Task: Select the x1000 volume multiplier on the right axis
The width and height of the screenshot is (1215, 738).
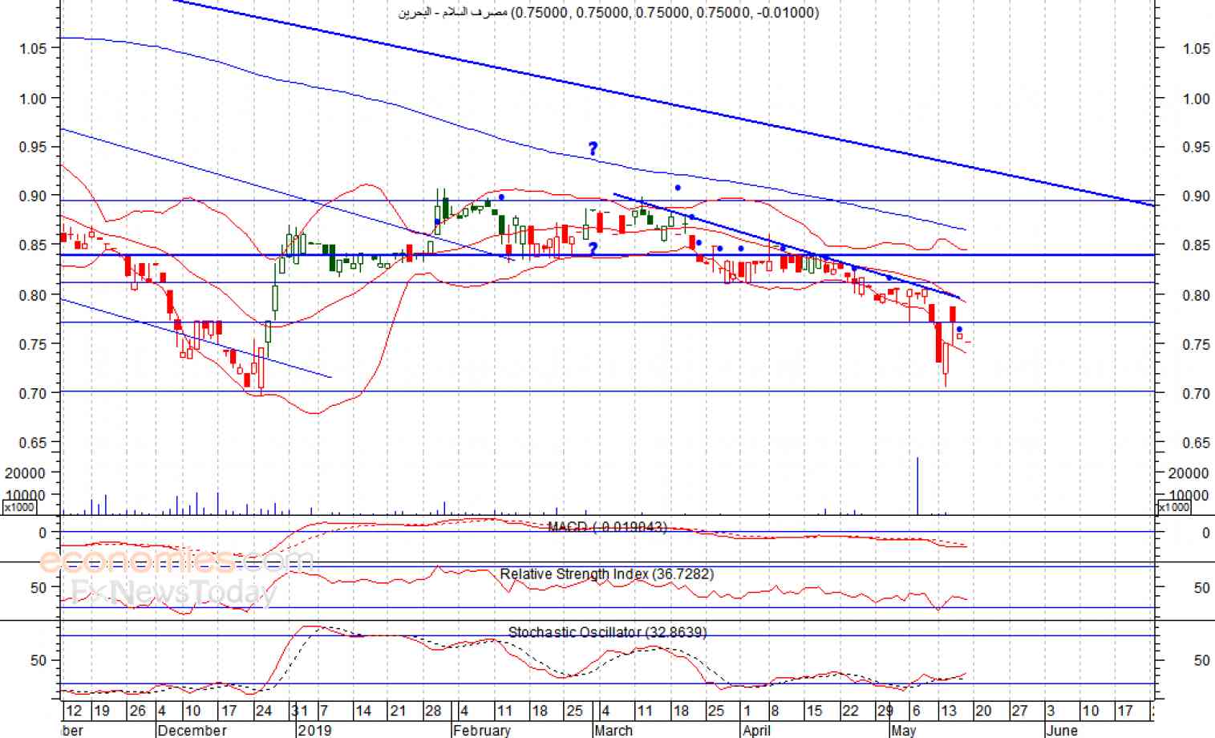Action: (x=1174, y=507)
